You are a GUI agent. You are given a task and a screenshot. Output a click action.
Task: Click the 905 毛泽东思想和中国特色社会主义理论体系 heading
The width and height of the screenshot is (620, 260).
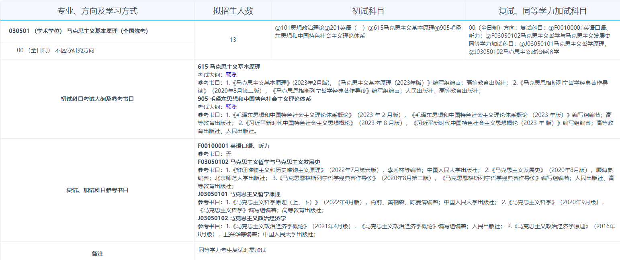(254, 99)
